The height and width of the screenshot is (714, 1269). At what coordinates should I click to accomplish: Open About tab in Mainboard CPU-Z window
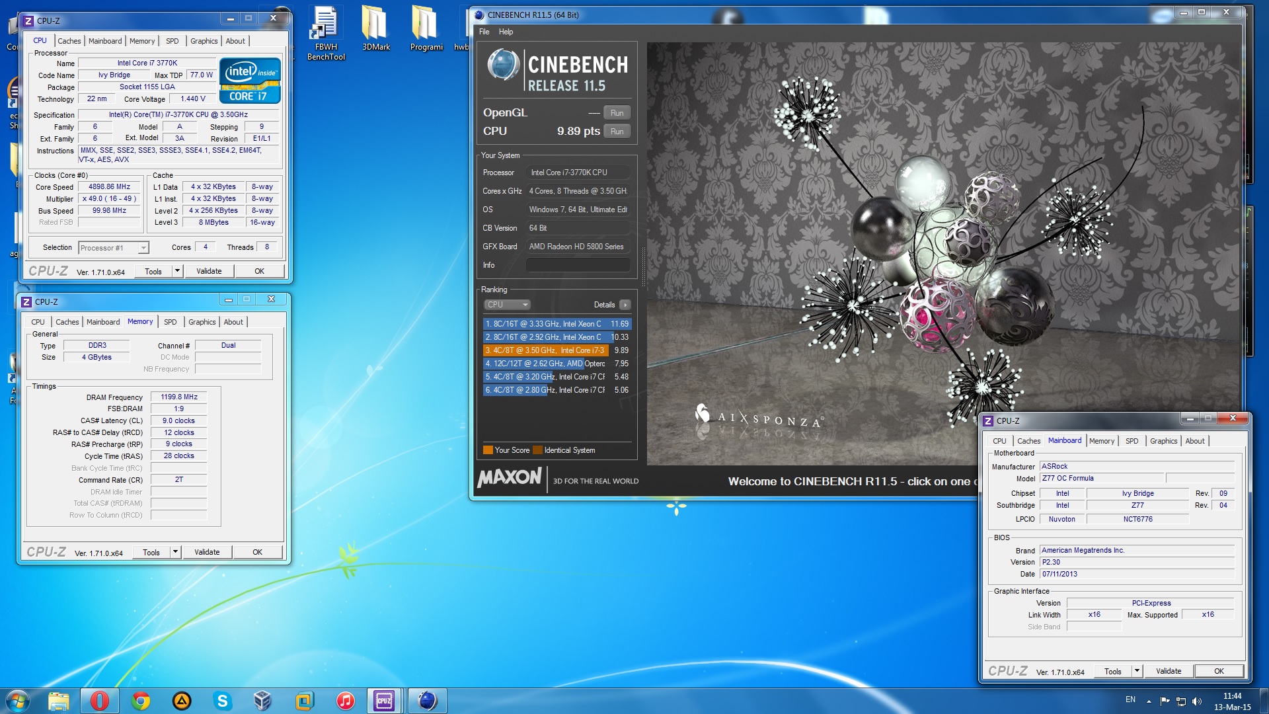click(x=1194, y=441)
